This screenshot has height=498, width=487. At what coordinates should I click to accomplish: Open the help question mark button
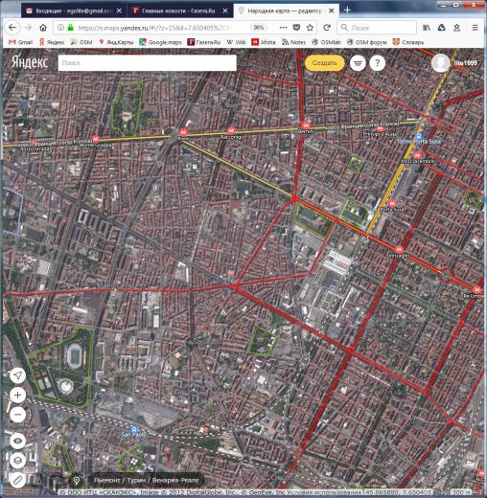(378, 63)
